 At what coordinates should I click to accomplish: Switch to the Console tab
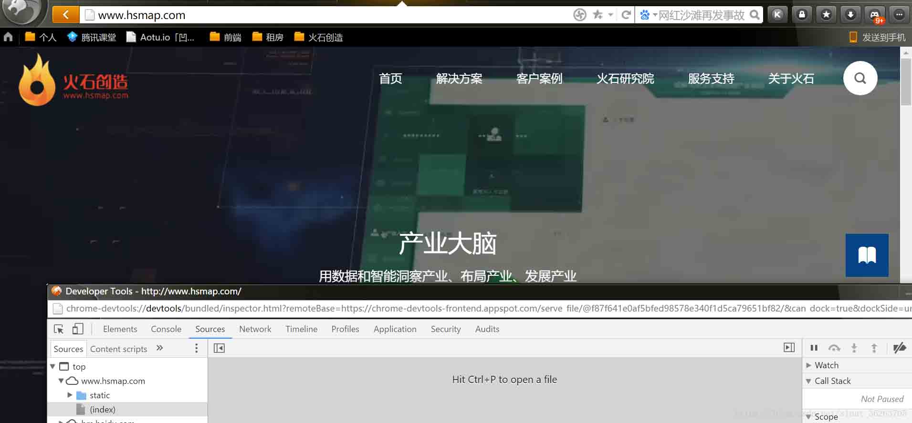tap(166, 329)
